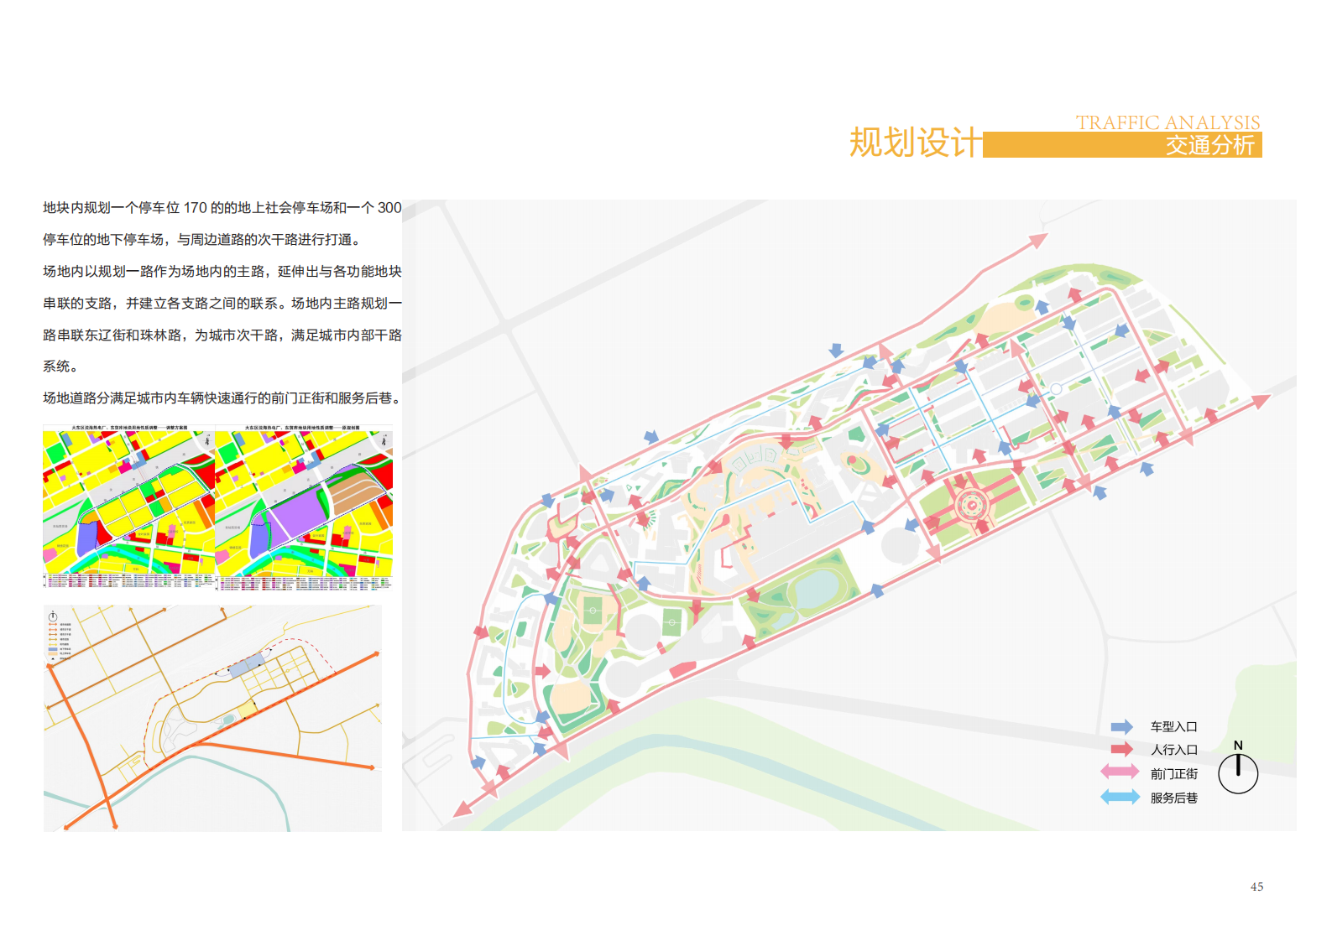Open the left land-use map thumbnail
Viewport: 1332px width, 941px height.
[129, 507]
